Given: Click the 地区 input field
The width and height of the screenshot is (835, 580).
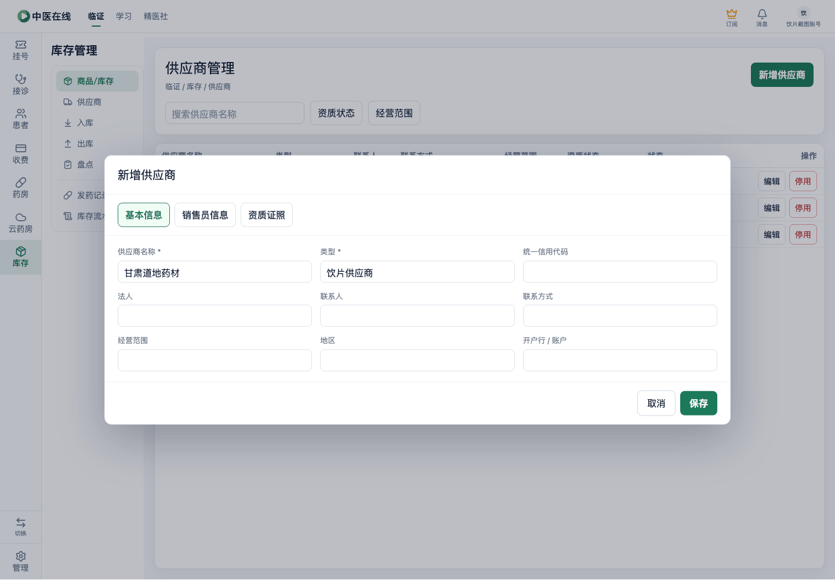Looking at the screenshot, I should click(418, 360).
